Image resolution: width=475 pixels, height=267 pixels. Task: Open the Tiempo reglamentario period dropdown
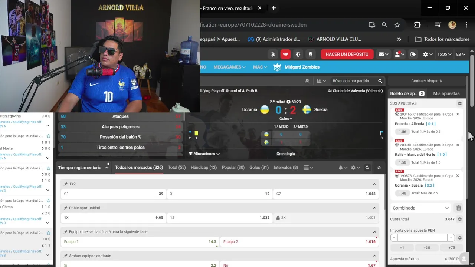pyautogui.click(x=83, y=168)
